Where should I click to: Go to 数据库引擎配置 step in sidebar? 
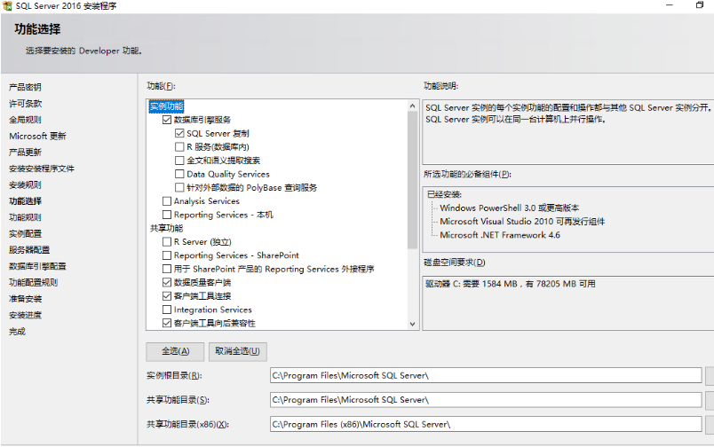tap(37, 266)
